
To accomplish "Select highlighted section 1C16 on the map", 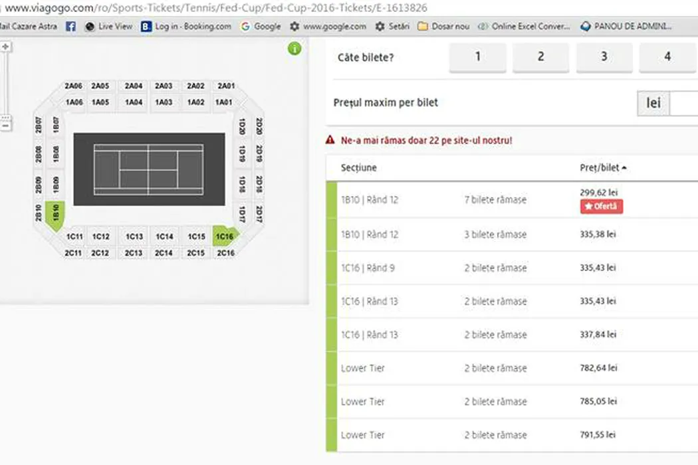I will (x=225, y=236).
